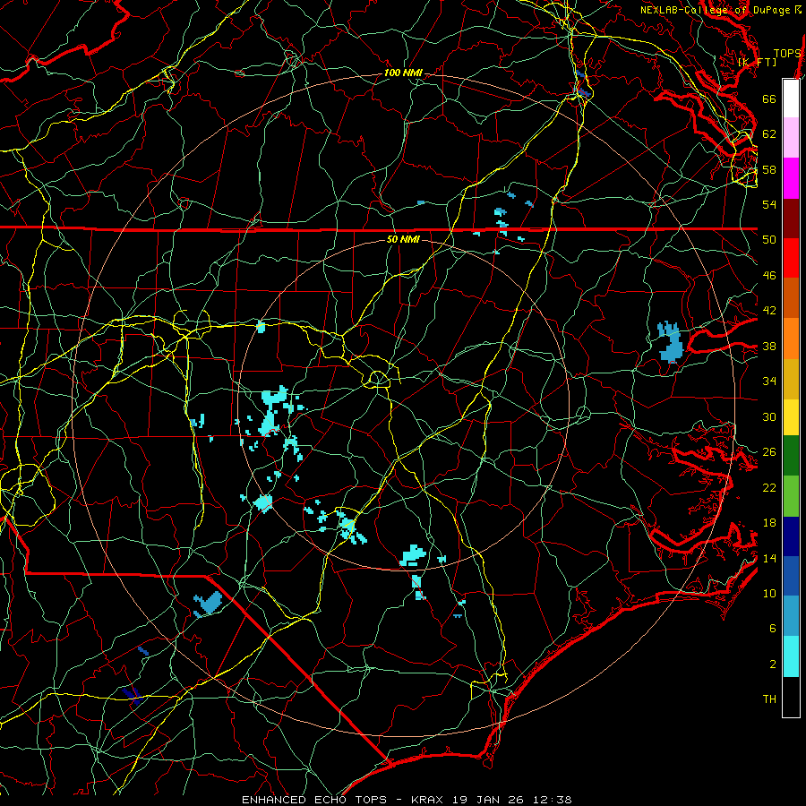Viewport: 806px width, 806px height.
Task: Click the dark green legend swatch near 26
Action: click(x=791, y=456)
